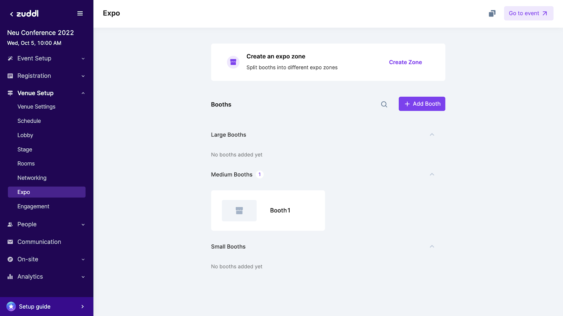Click the Communication envelope icon

10,242
